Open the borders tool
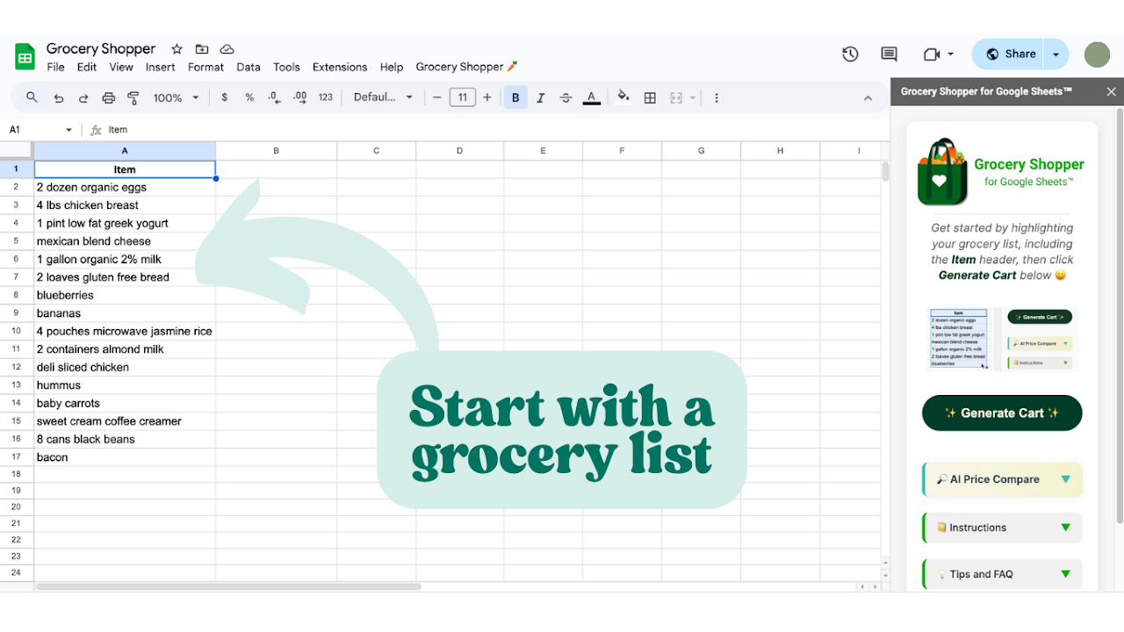1124x632 pixels. coord(650,97)
